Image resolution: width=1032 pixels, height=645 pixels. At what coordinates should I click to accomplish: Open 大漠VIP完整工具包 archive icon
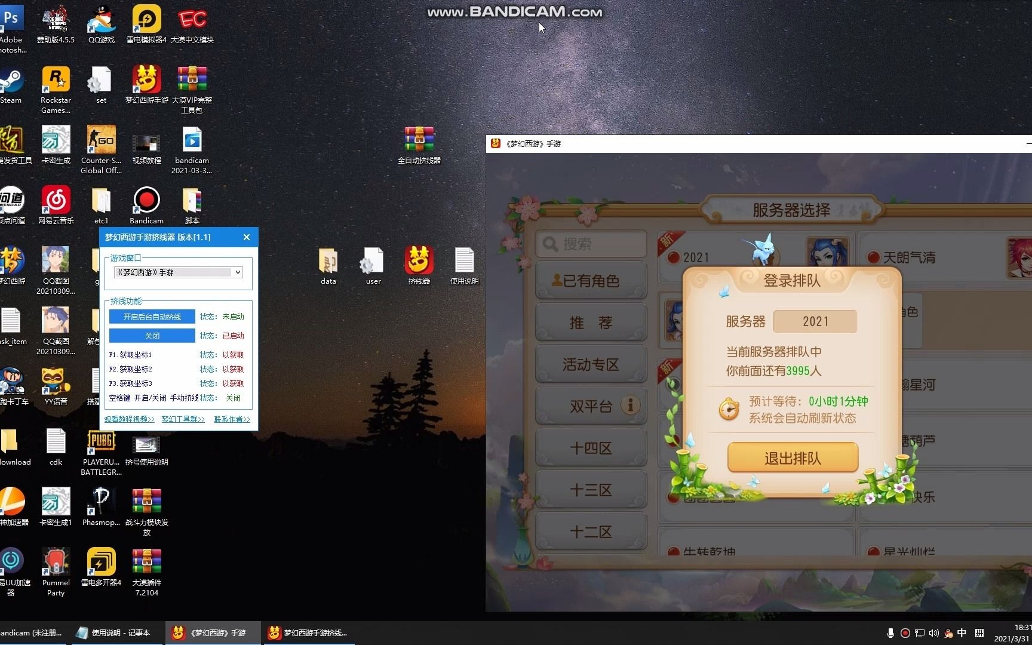[x=192, y=90]
